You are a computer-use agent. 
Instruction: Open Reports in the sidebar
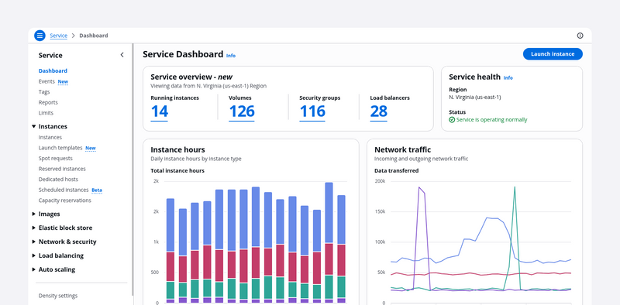(x=48, y=102)
